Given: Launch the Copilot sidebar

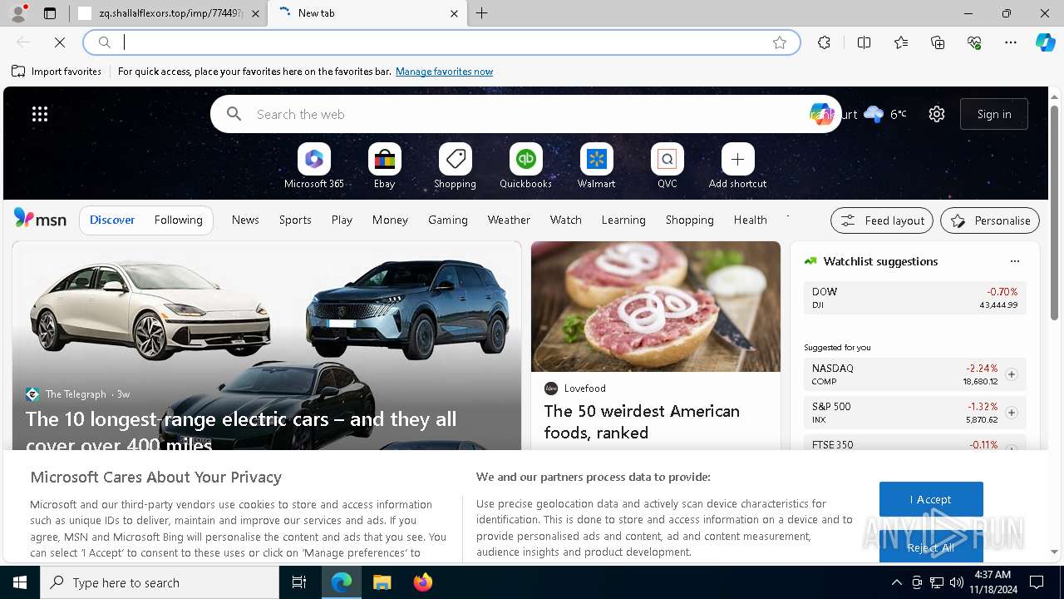Looking at the screenshot, I should [x=1045, y=42].
